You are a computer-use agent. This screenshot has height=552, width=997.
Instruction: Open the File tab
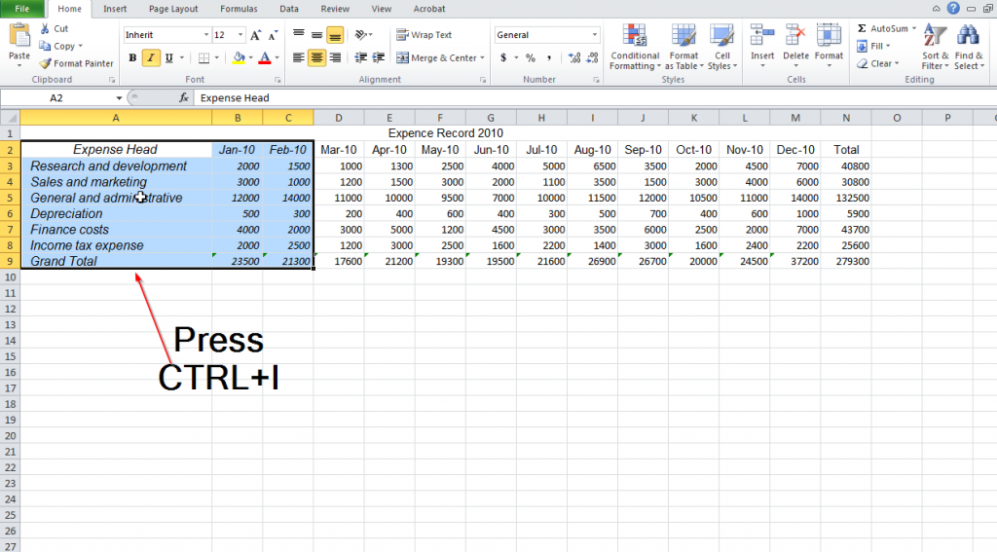tap(22, 9)
